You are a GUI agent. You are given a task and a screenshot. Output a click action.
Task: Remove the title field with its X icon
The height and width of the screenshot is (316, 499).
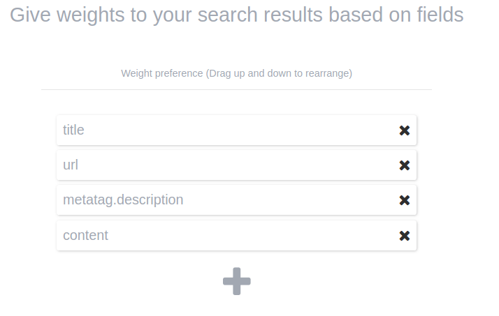coord(404,130)
